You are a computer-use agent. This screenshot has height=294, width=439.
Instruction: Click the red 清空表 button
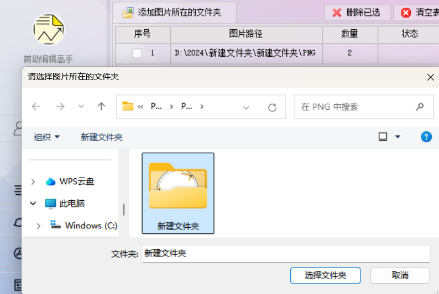pos(416,13)
